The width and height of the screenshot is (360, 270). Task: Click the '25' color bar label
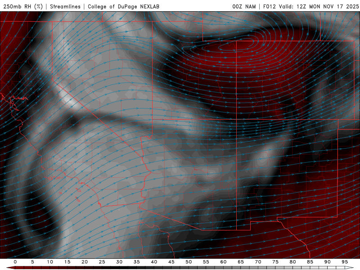[102, 262]
